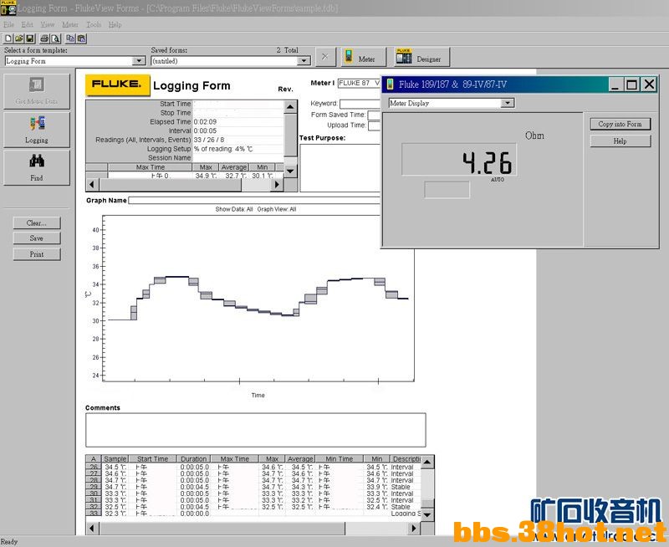Click the Meter field showing FLUKE 87
The width and height of the screenshot is (669, 547).
click(x=359, y=83)
